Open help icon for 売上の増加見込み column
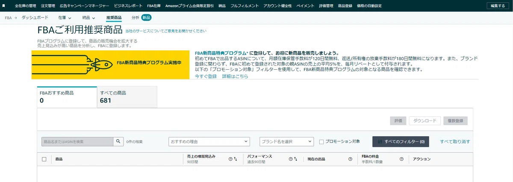 (230, 159)
